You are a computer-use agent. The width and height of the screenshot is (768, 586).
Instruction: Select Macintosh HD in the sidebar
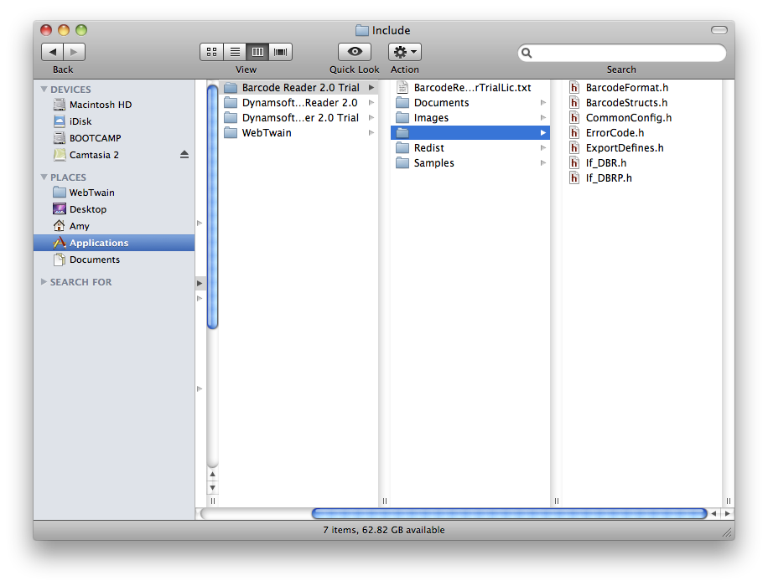tap(100, 105)
